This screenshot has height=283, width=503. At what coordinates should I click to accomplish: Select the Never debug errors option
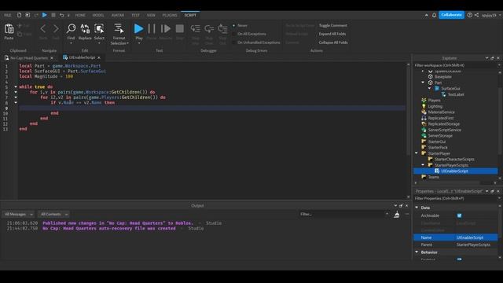pos(234,25)
